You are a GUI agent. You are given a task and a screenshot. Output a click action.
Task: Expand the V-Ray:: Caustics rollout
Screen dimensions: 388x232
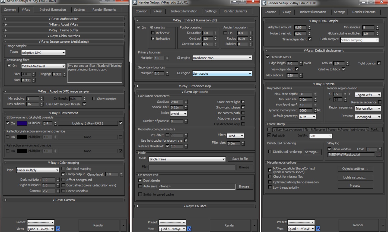pos(195,206)
